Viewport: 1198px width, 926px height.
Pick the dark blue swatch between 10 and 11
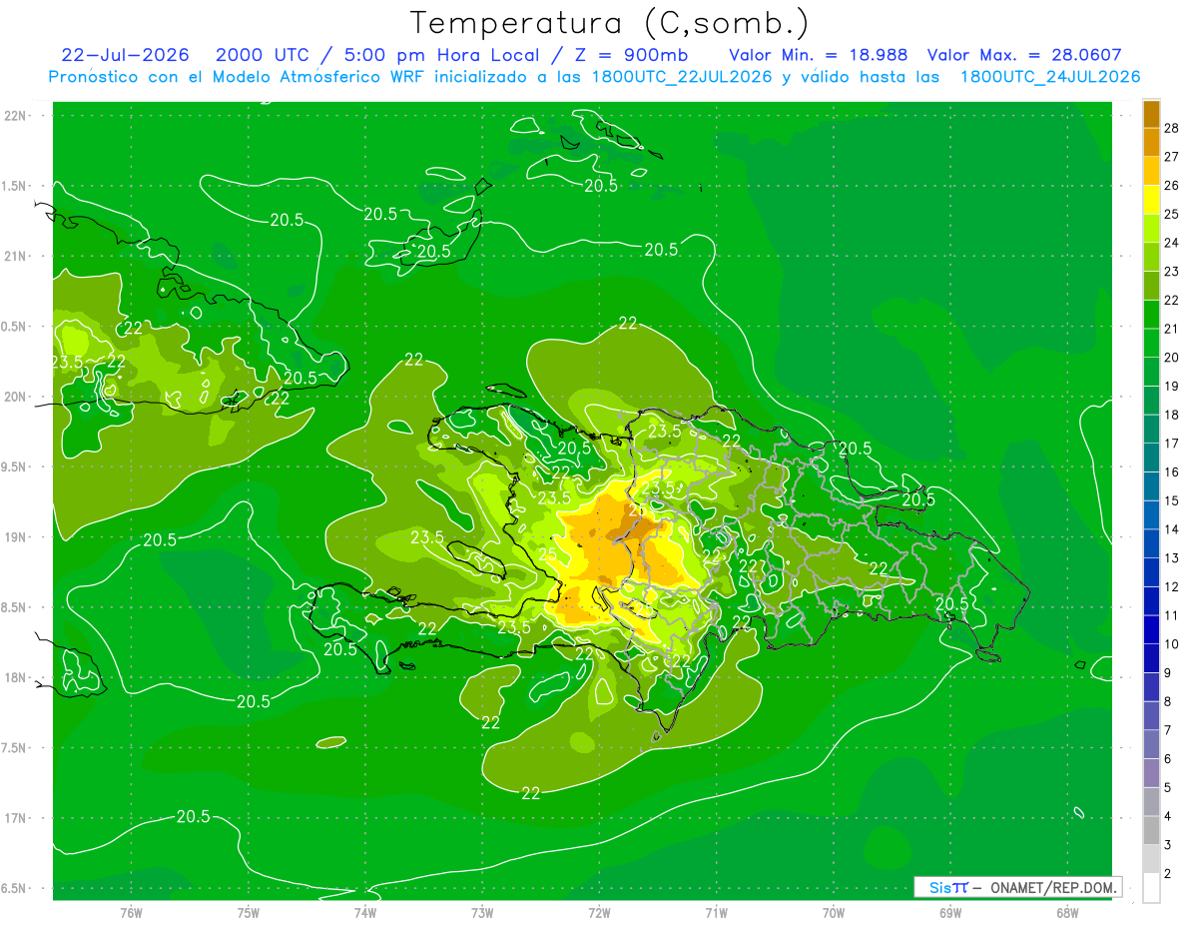click(x=1151, y=630)
